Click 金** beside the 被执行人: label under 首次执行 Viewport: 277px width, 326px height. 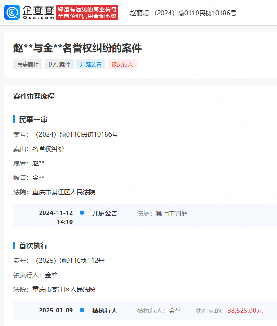coord(51,275)
